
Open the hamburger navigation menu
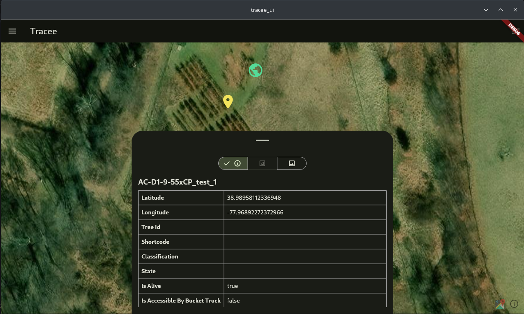pyautogui.click(x=12, y=31)
